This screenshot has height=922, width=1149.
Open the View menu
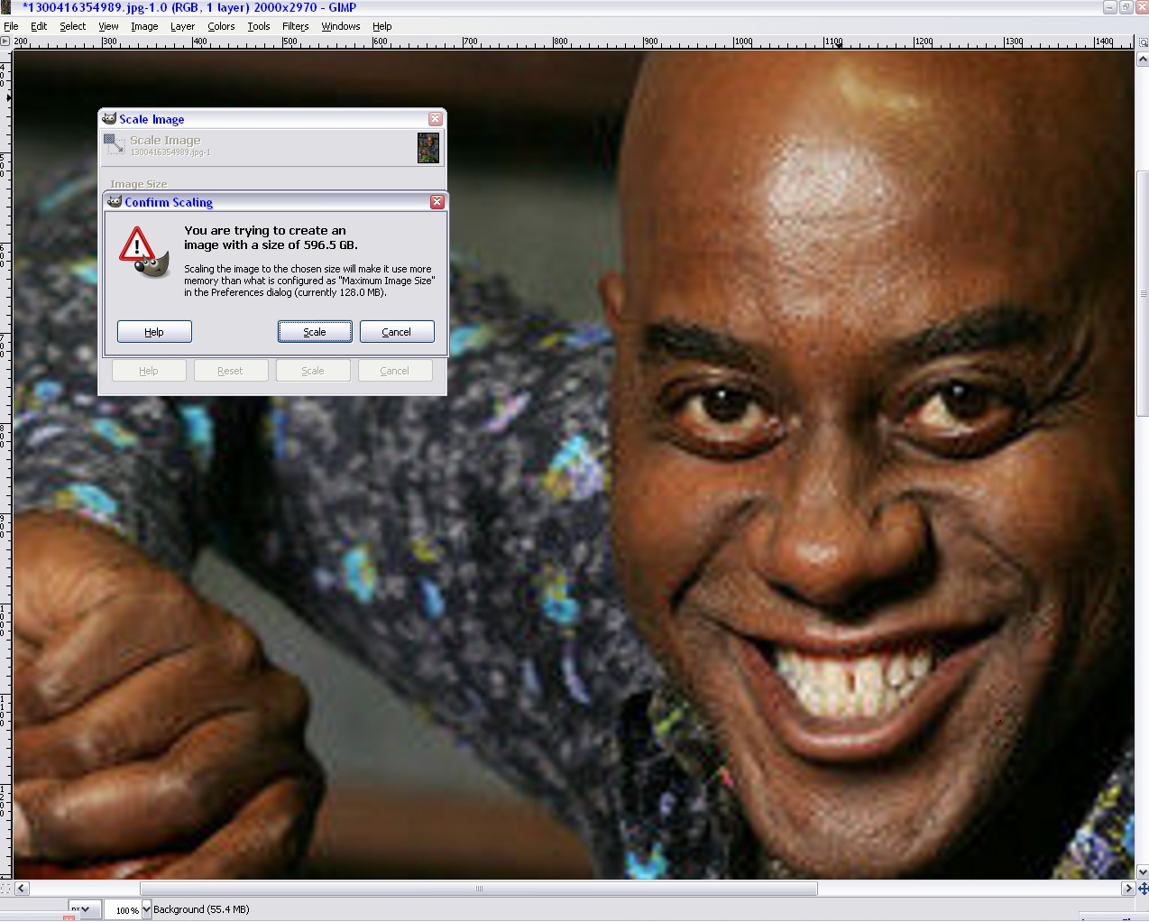pyautogui.click(x=108, y=26)
